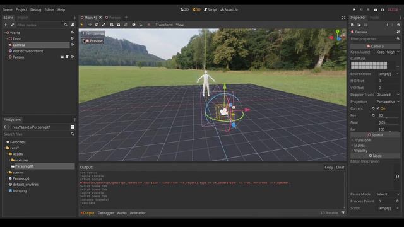The image size is (404, 227).
Task: Toggle the local space icon in toolbar
Action: (x=134, y=25)
